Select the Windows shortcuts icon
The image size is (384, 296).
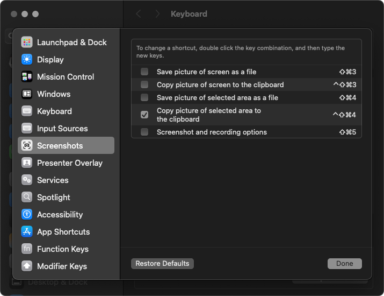(27, 94)
